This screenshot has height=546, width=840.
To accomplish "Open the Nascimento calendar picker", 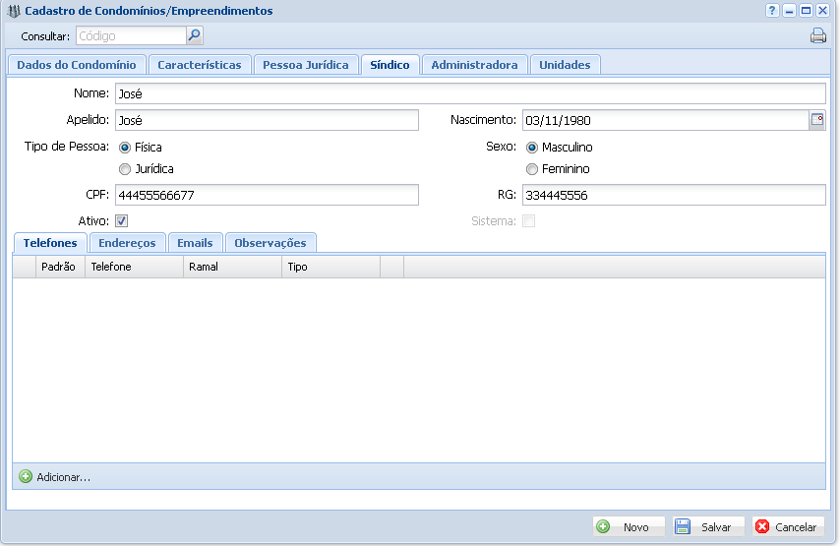I will point(816,120).
